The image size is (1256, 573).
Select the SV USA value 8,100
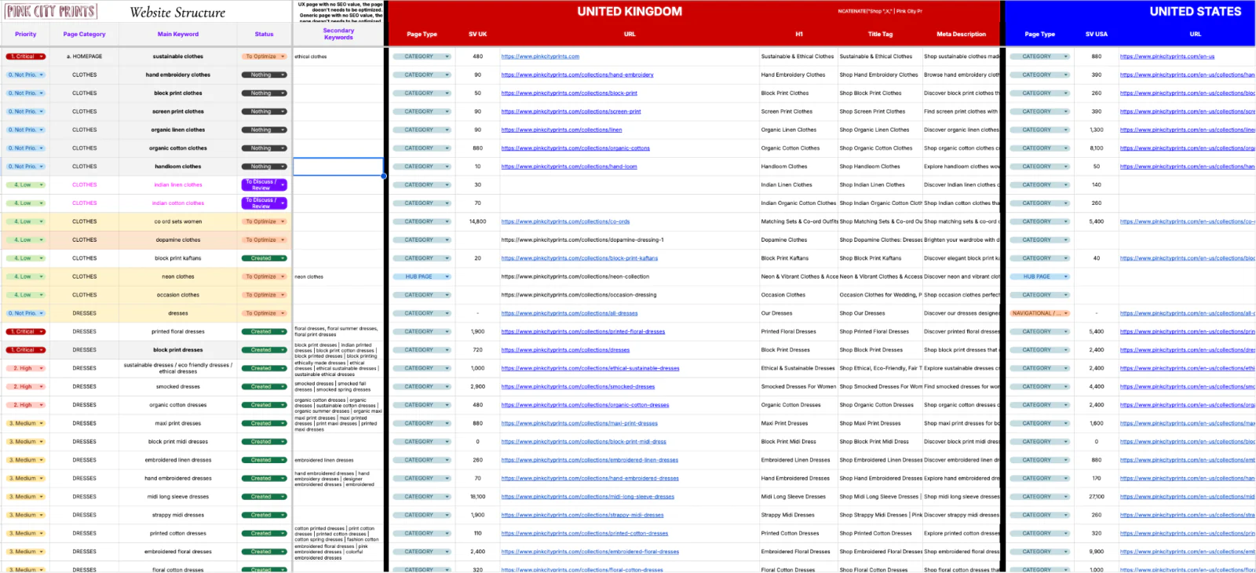click(x=1097, y=148)
